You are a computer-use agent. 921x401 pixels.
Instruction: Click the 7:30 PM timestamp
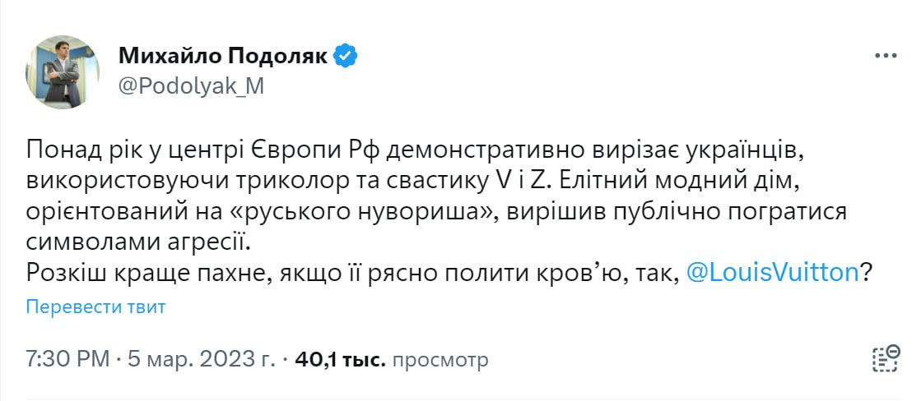[x=67, y=360]
